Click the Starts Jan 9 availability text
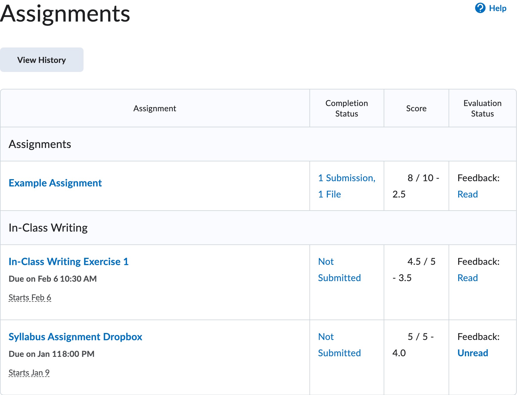Viewport: 517px width, 395px height. pyautogui.click(x=29, y=372)
